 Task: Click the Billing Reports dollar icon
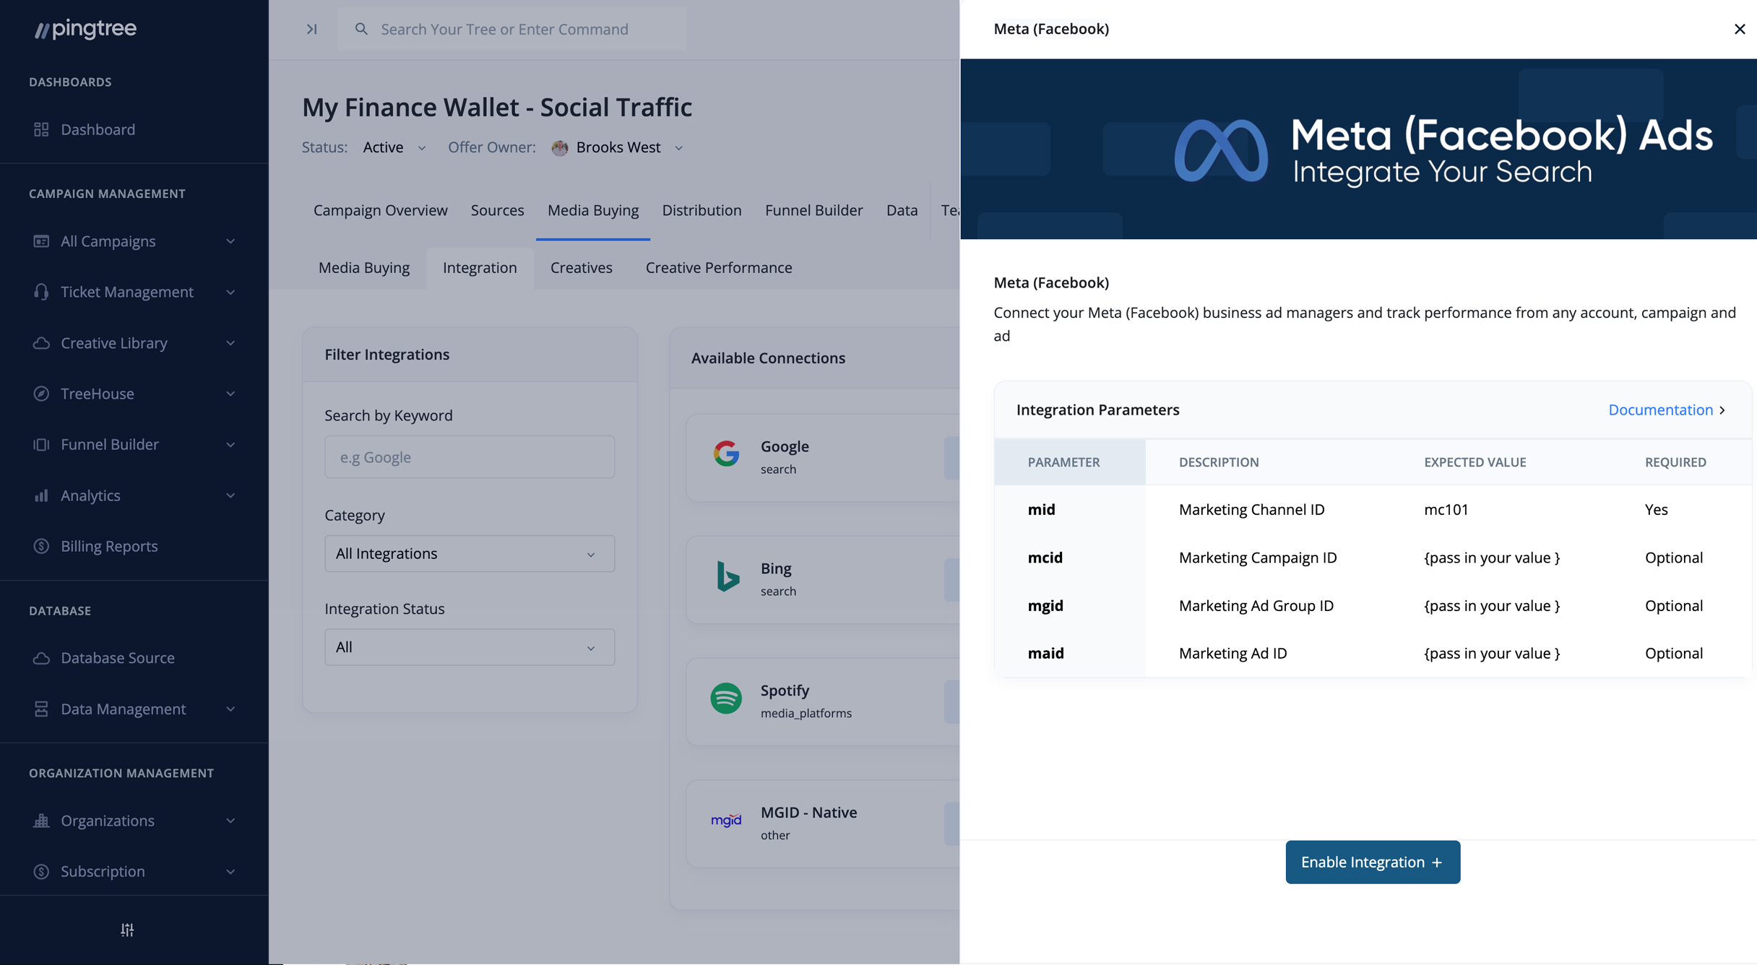tap(41, 546)
